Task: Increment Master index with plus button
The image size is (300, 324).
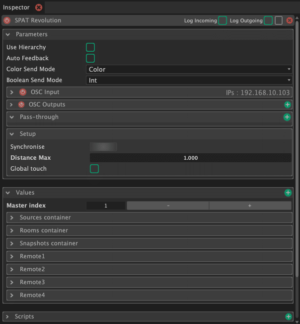Action: click(250, 206)
